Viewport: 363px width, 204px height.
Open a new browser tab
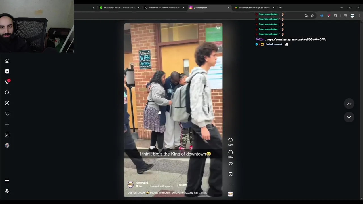pyautogui.click(x=280, y=8)
